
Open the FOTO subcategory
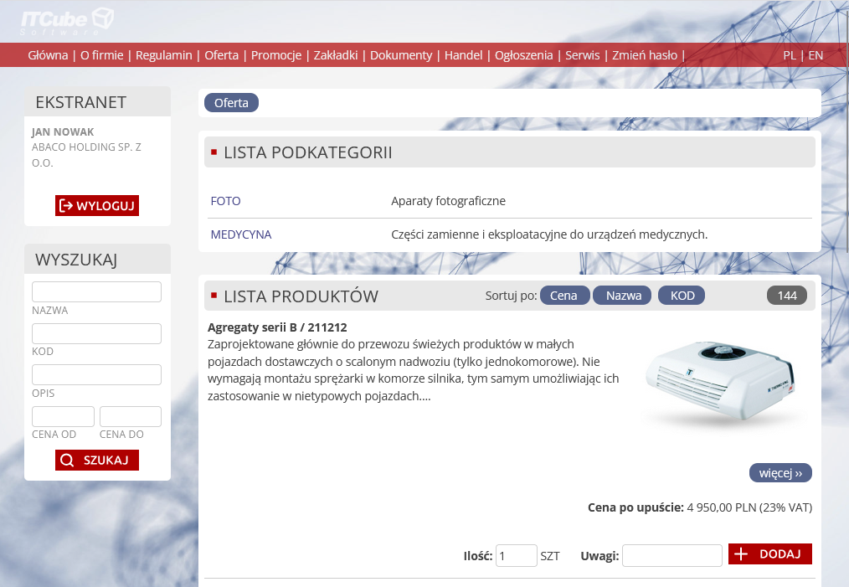225,201
